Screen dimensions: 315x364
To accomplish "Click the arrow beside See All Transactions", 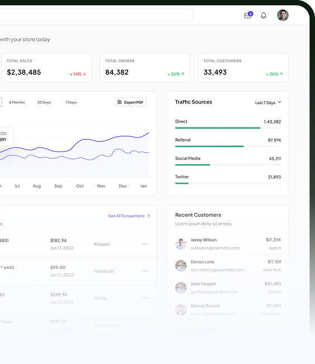I will point(149,216).
